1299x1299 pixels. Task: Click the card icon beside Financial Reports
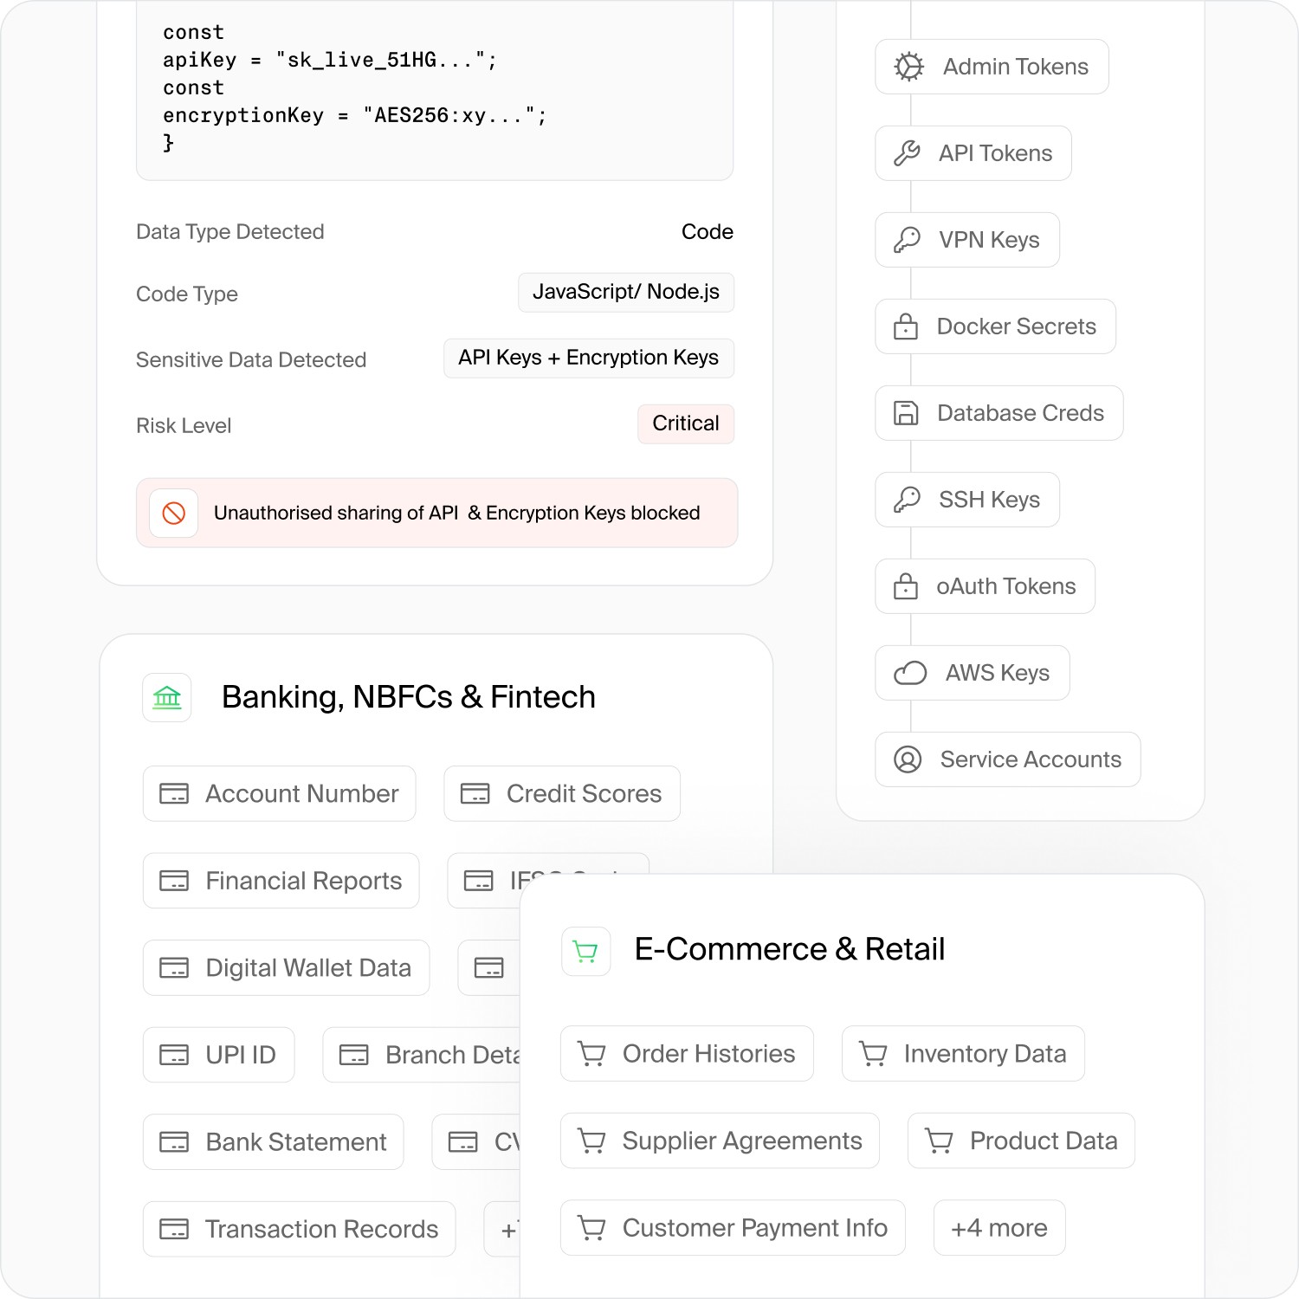174,881
